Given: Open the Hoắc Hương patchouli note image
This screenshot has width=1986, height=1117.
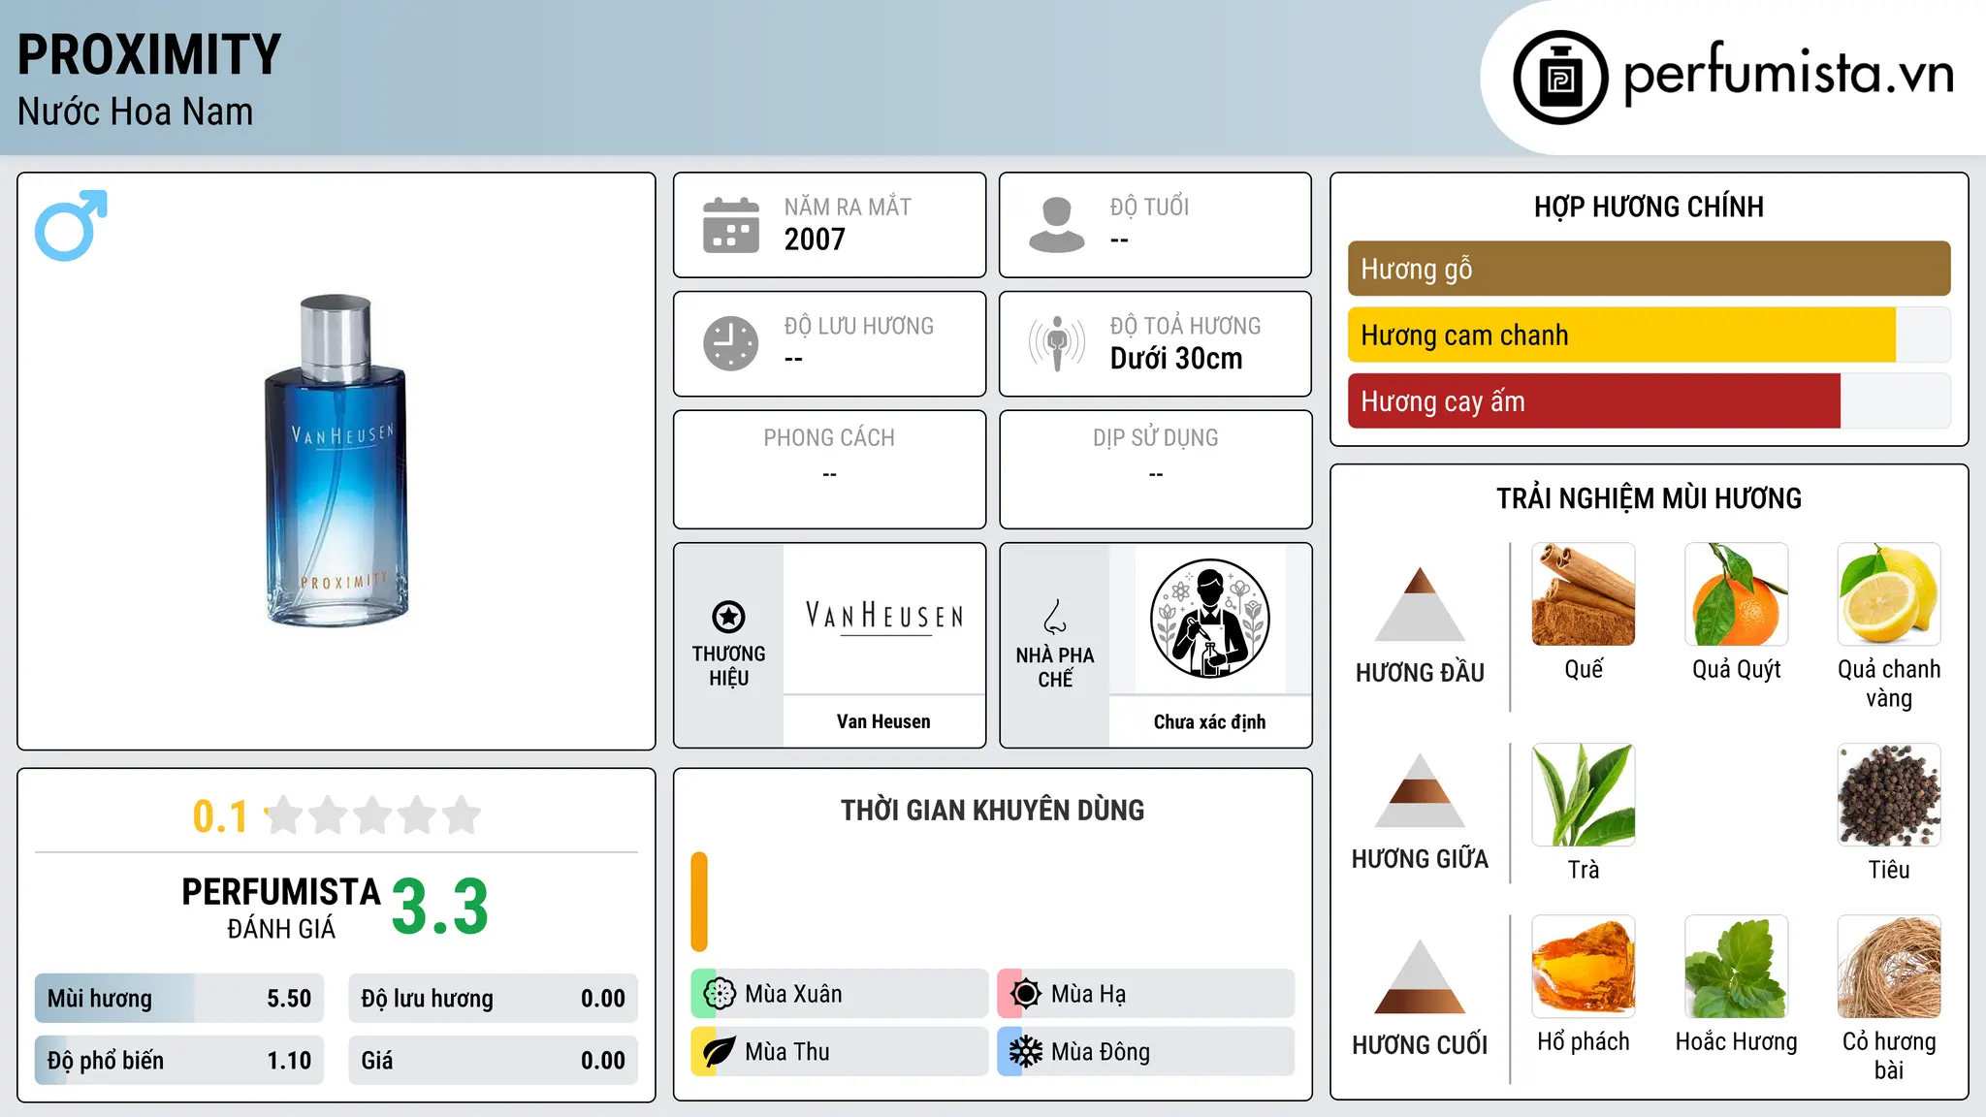Looking at the screenshot, I should [1737, 967].
